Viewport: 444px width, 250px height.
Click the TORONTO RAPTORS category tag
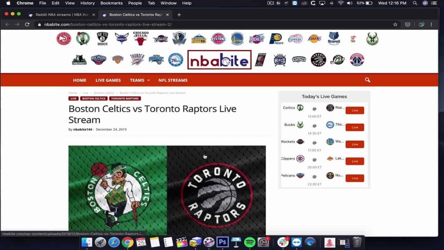(x=125, y=99)
